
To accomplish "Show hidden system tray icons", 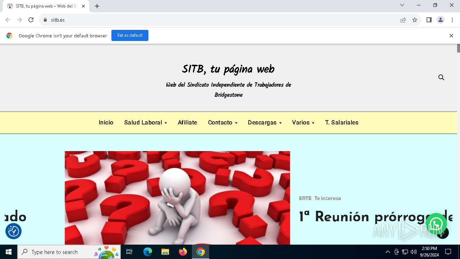I will coord(387,252).
